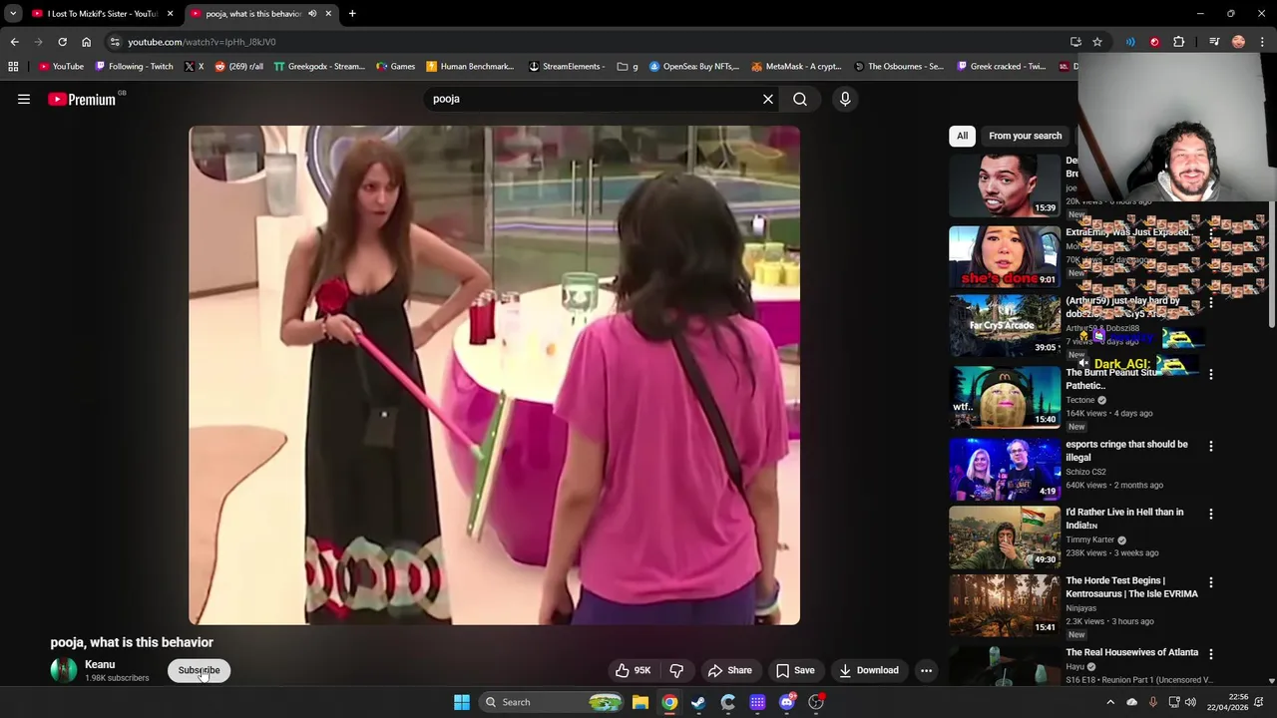Open the tab search dropdown arrow
This screenshot has height=718, width=1277.
pos(13,14)
